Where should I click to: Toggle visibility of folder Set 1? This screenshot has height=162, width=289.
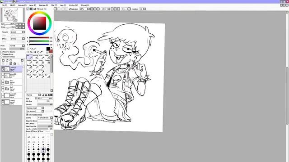pos(3,81)
